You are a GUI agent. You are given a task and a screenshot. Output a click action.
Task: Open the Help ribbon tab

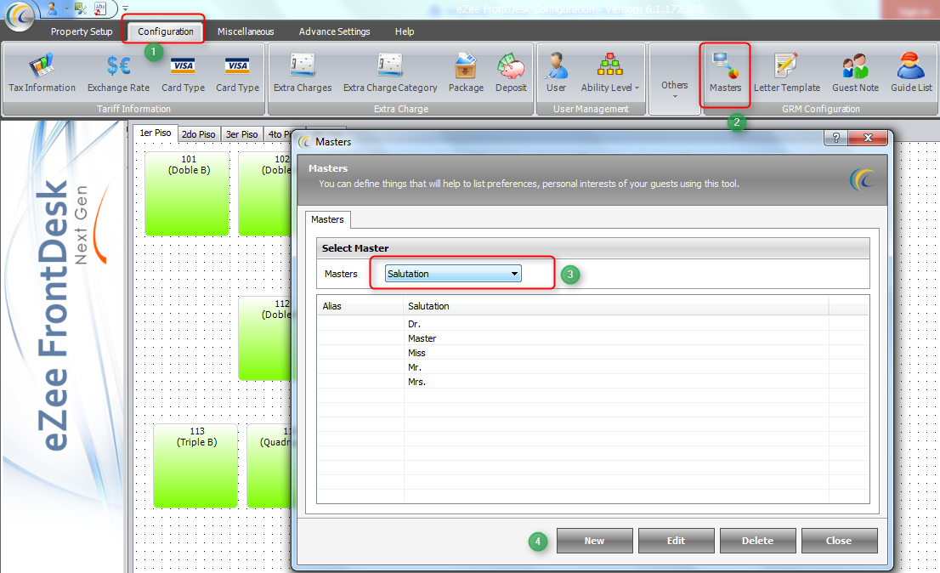tap(404, 31)
